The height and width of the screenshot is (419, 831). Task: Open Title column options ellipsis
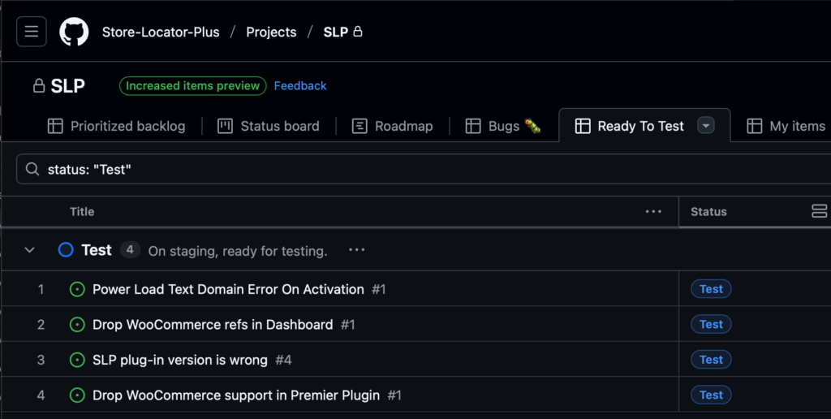pyautogui.click(x=653, y=212)
